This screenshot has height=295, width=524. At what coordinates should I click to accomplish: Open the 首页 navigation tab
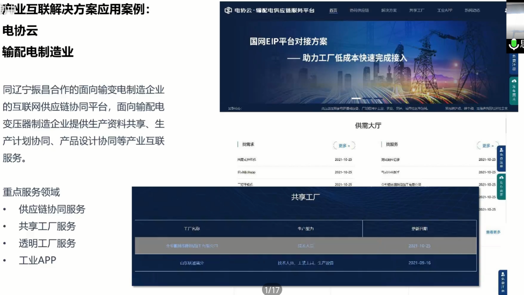pyautogui.click(x=333, y=10)
